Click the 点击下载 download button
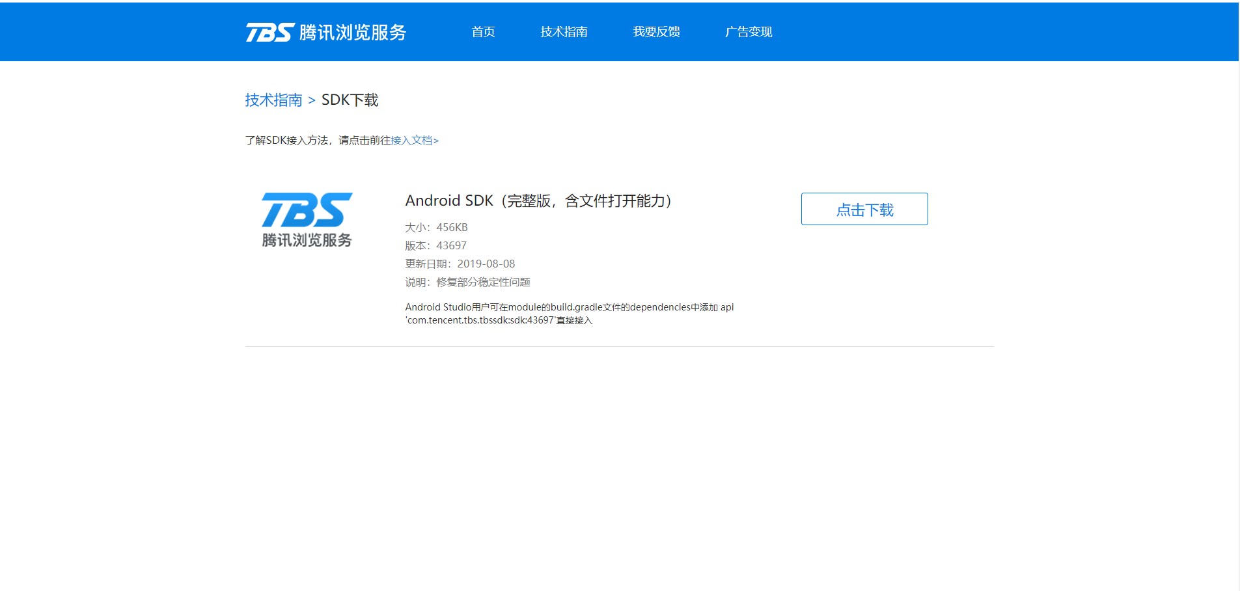 864,209
